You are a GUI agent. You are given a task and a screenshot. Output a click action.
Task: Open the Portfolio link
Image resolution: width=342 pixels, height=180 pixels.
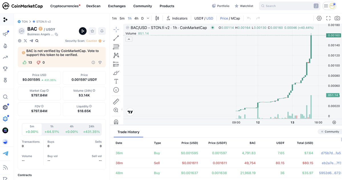[221, 6]
